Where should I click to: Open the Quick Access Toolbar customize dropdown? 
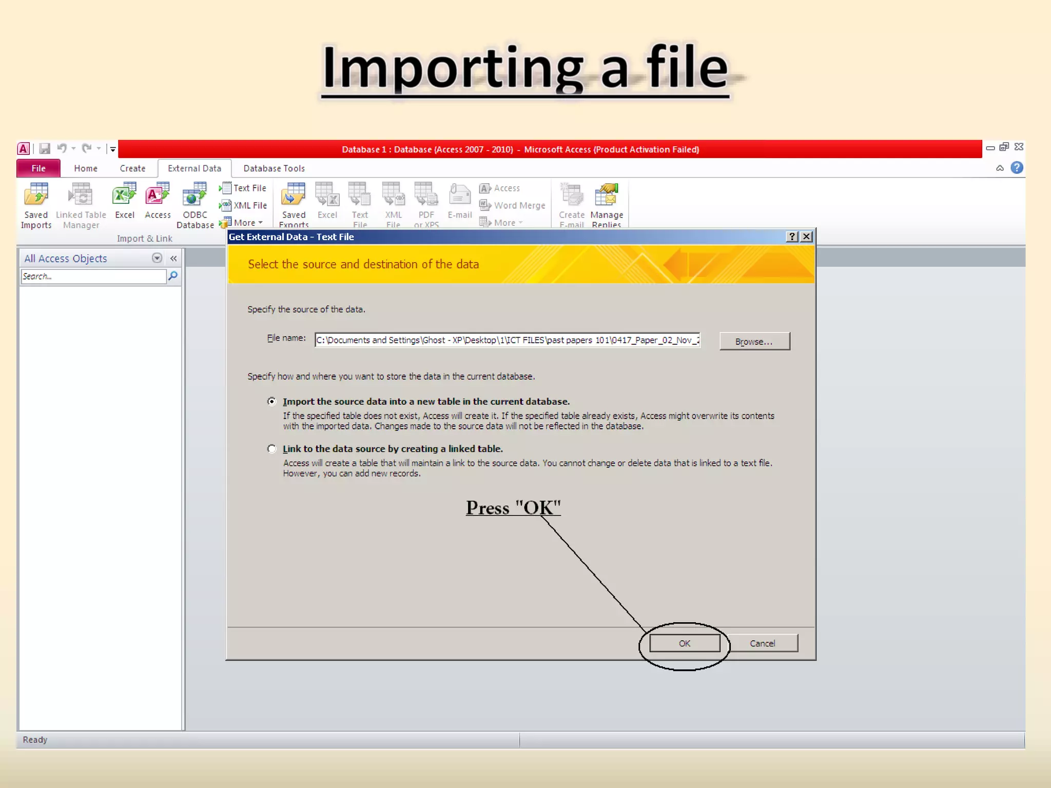click(x=112, y=149)
